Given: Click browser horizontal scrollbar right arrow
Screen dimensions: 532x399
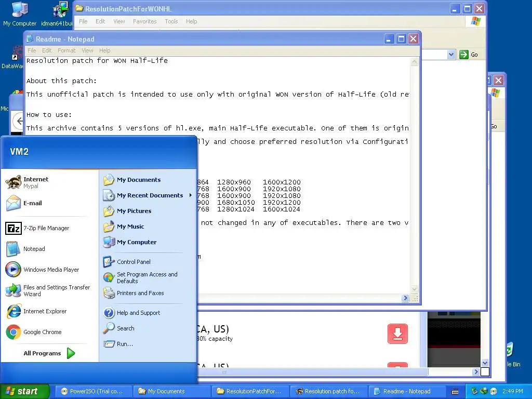Looking at the screenshot, I should pos(476,372).
